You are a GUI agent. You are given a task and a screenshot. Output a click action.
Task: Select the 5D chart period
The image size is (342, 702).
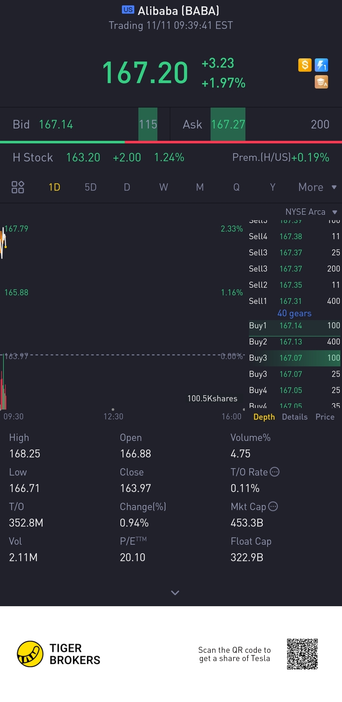pyautogui.click(x=91, y=187)
